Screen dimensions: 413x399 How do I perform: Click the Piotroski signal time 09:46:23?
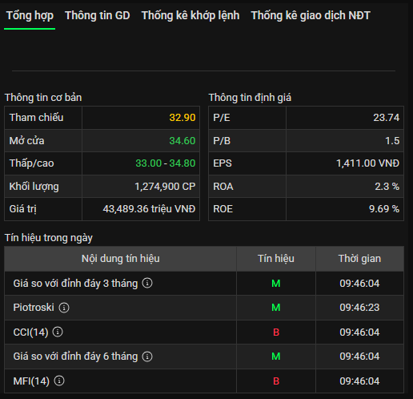point(359,308)
